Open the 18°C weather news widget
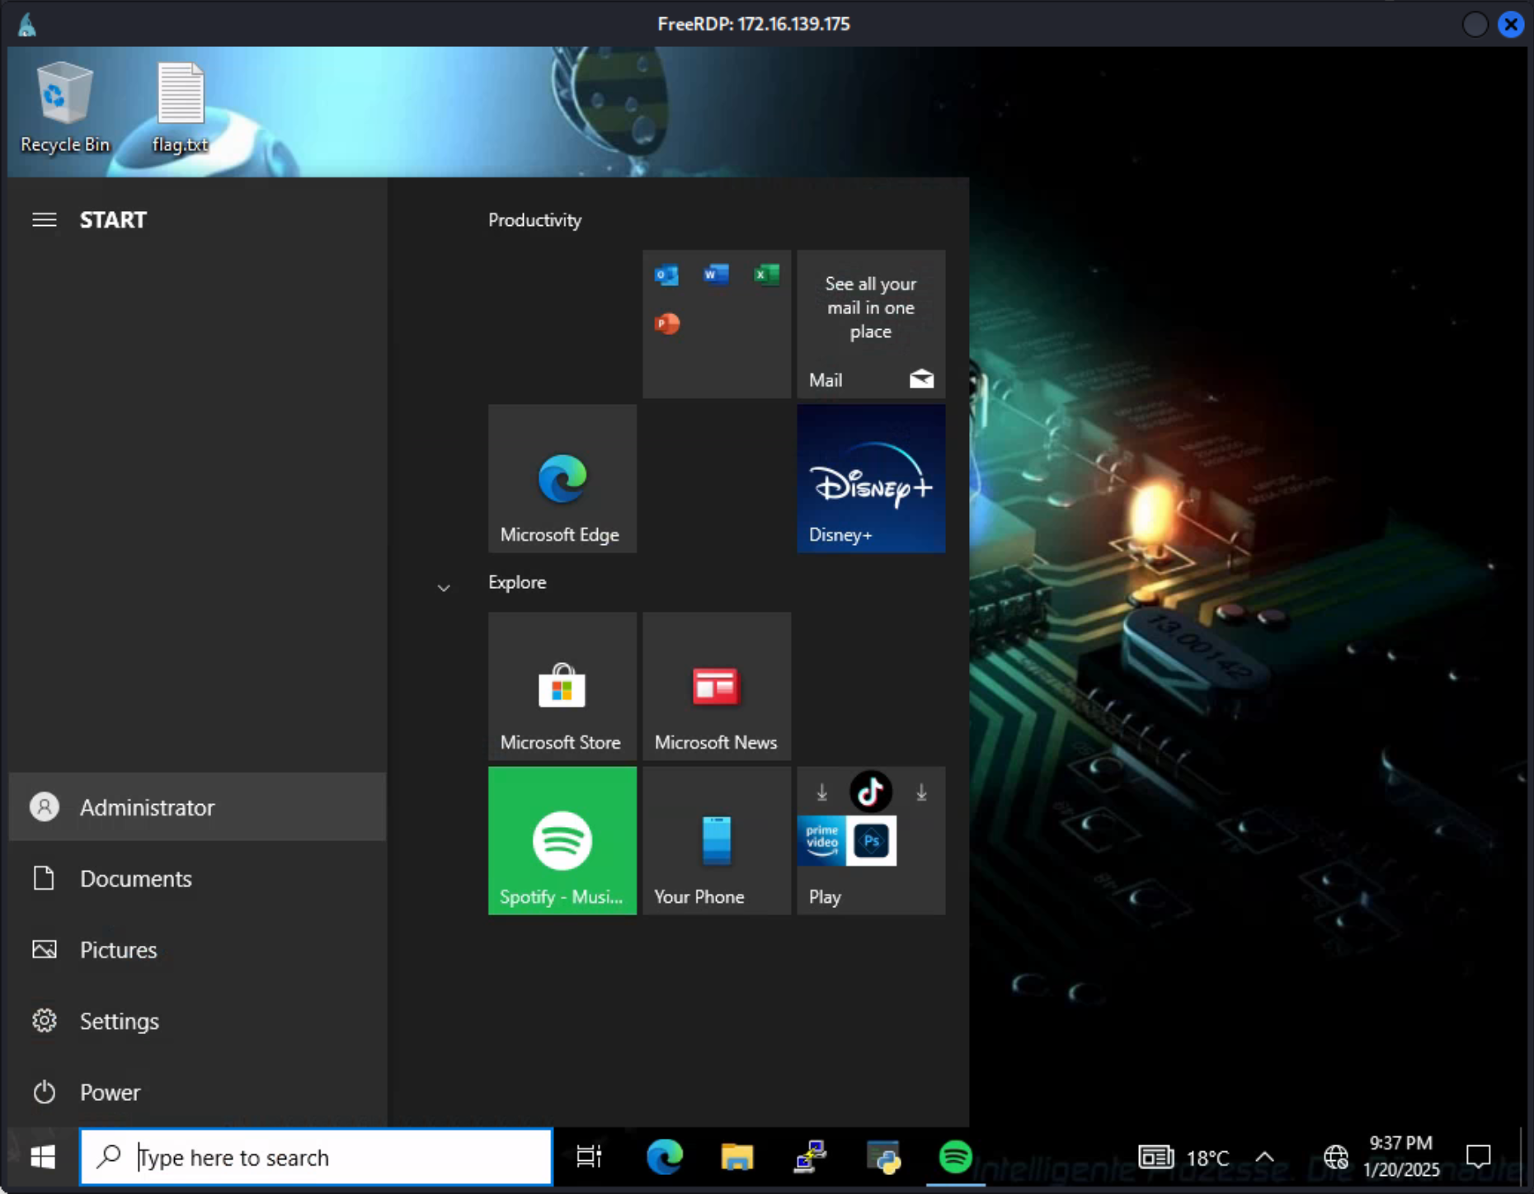This screenshot has width=1534, height=1194. click(1184, 1158)
